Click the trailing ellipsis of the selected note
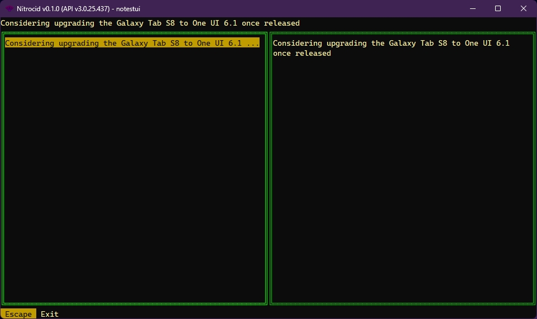 click(x=253, y=43)
